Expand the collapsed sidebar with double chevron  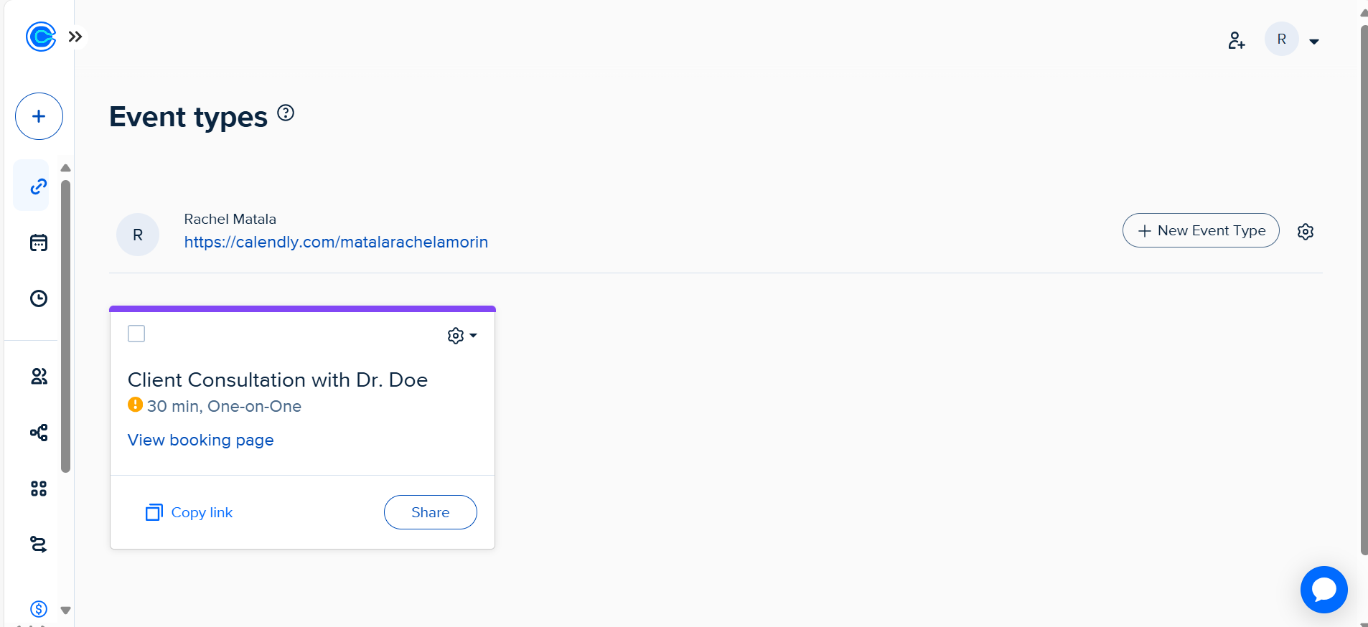(75, 37)
